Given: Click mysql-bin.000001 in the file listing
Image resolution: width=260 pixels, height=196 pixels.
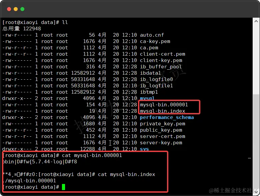Looking at the screenshot, I should click(164, 105).
